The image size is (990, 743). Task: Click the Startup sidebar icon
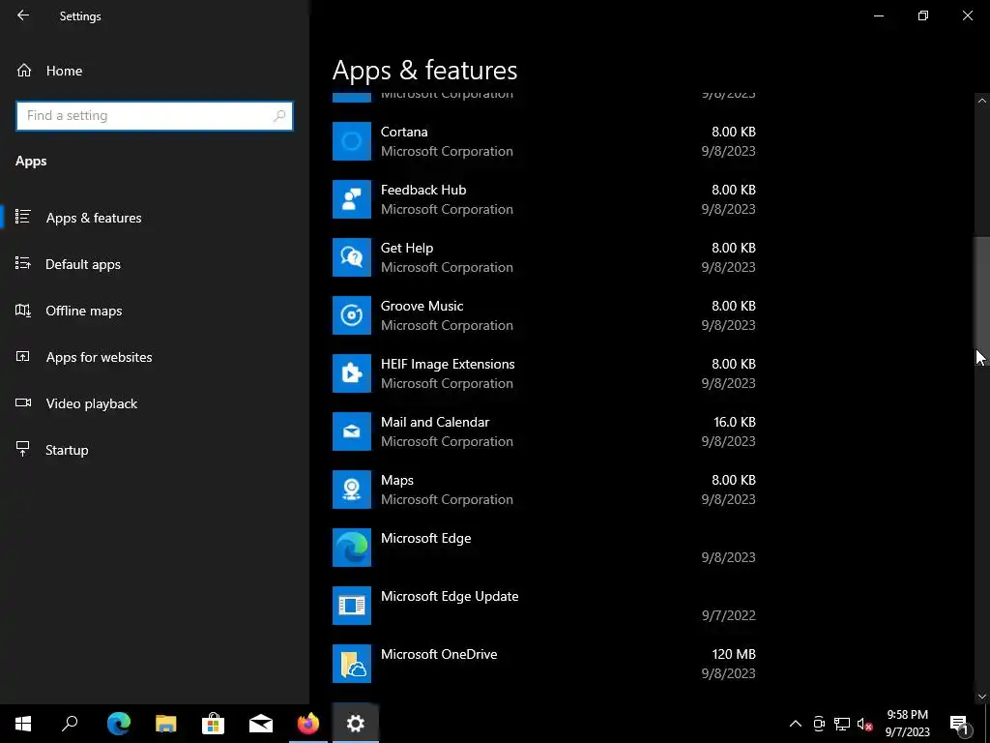pos(23,449)
